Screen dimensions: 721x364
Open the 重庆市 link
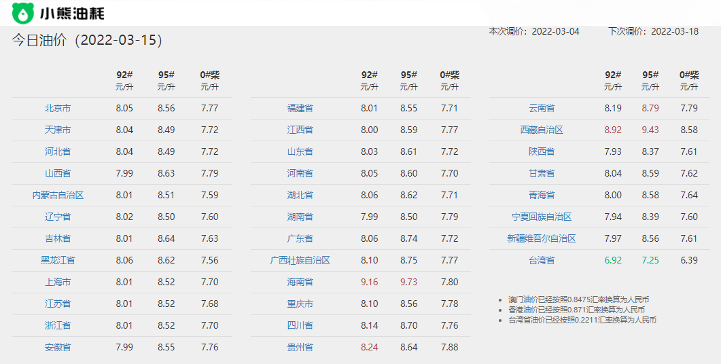tap(300, 304)
